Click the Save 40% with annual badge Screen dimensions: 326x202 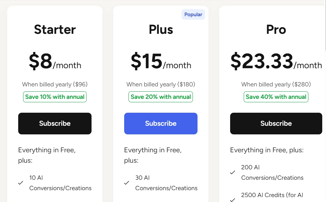[276, 97]
